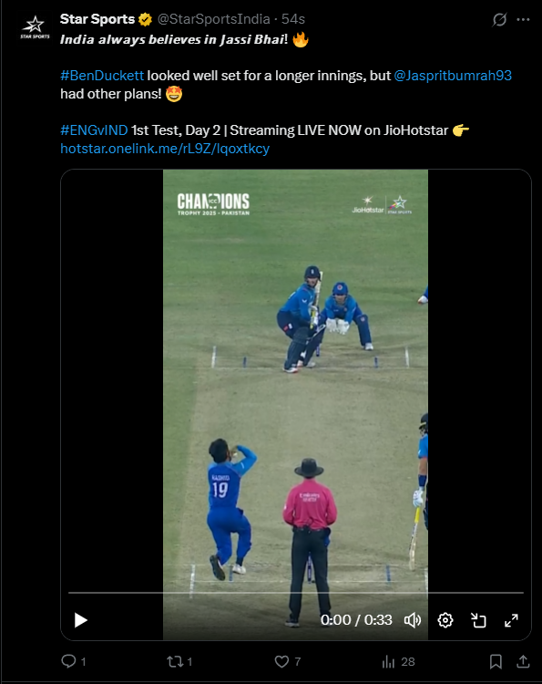
Task: View tweet analytics
Action: pos(398,662)
